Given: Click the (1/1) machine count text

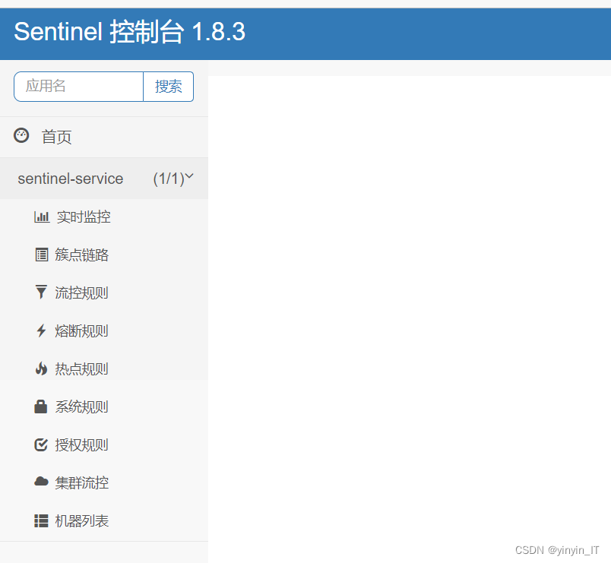Looking at the screenshot, I should click(x=169, y=179).
